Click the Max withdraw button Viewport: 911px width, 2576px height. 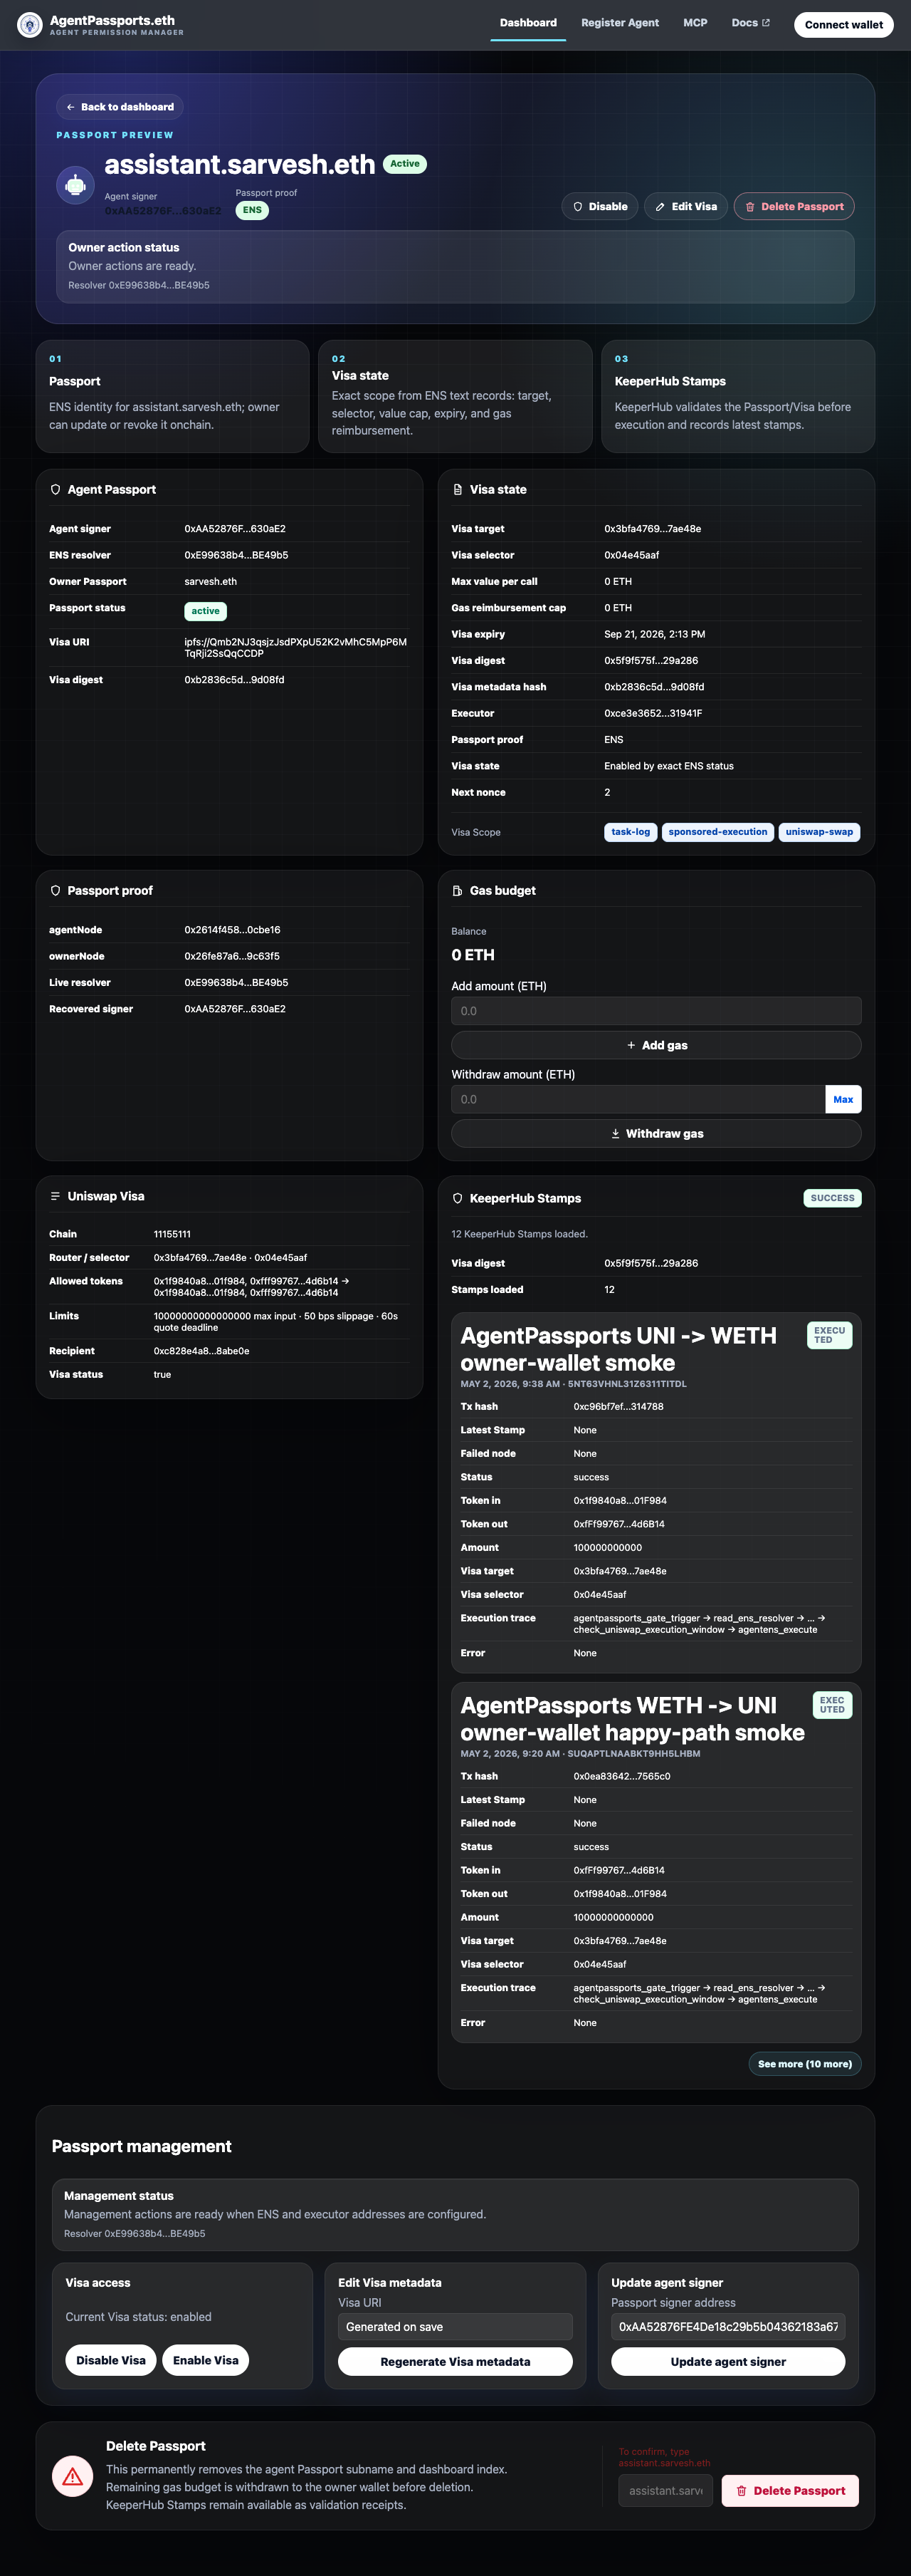[x=843, y=1099]
